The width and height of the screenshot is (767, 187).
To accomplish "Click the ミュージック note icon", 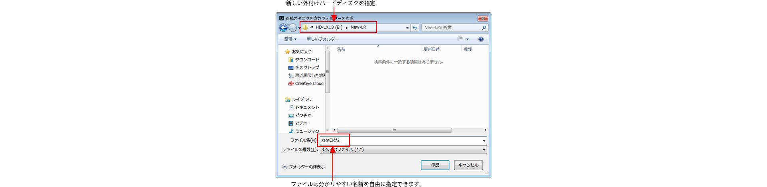I will [x=291, y=131].
